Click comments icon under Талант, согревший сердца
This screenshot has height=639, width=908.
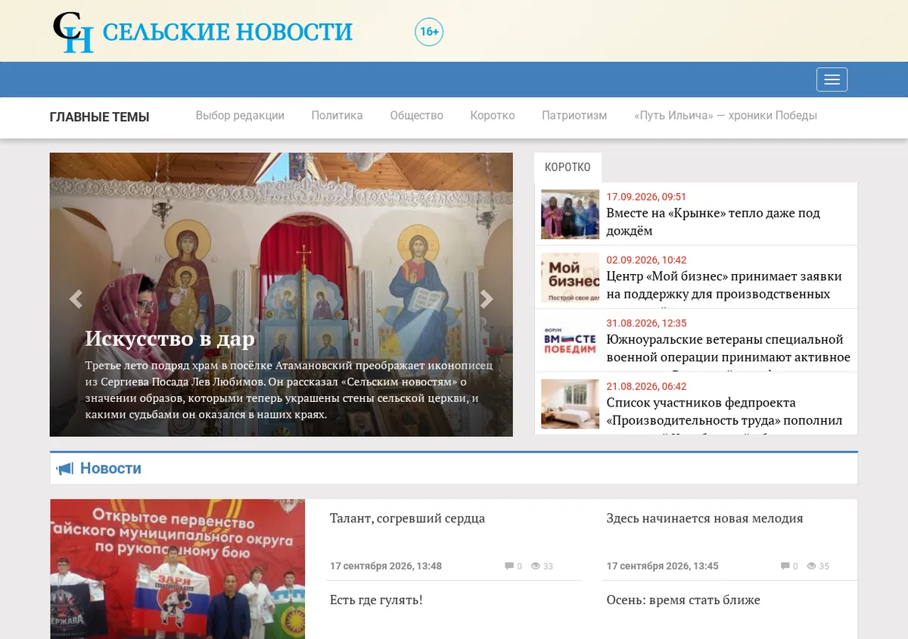click(x=509, y=566)
